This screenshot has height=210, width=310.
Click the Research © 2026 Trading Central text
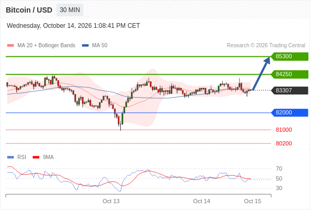266,46
